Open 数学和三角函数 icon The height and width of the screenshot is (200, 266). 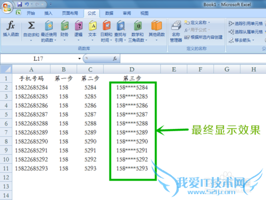(x=138, y=25)
